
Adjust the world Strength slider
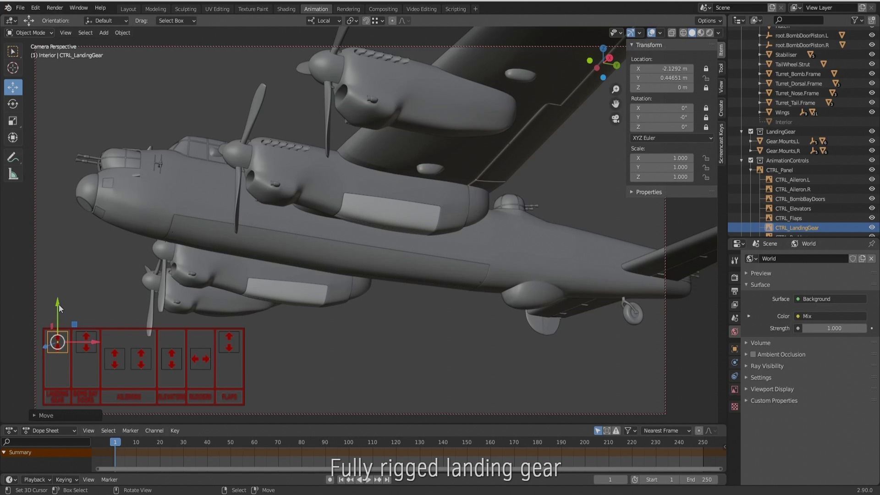click(x=834, y=328)
